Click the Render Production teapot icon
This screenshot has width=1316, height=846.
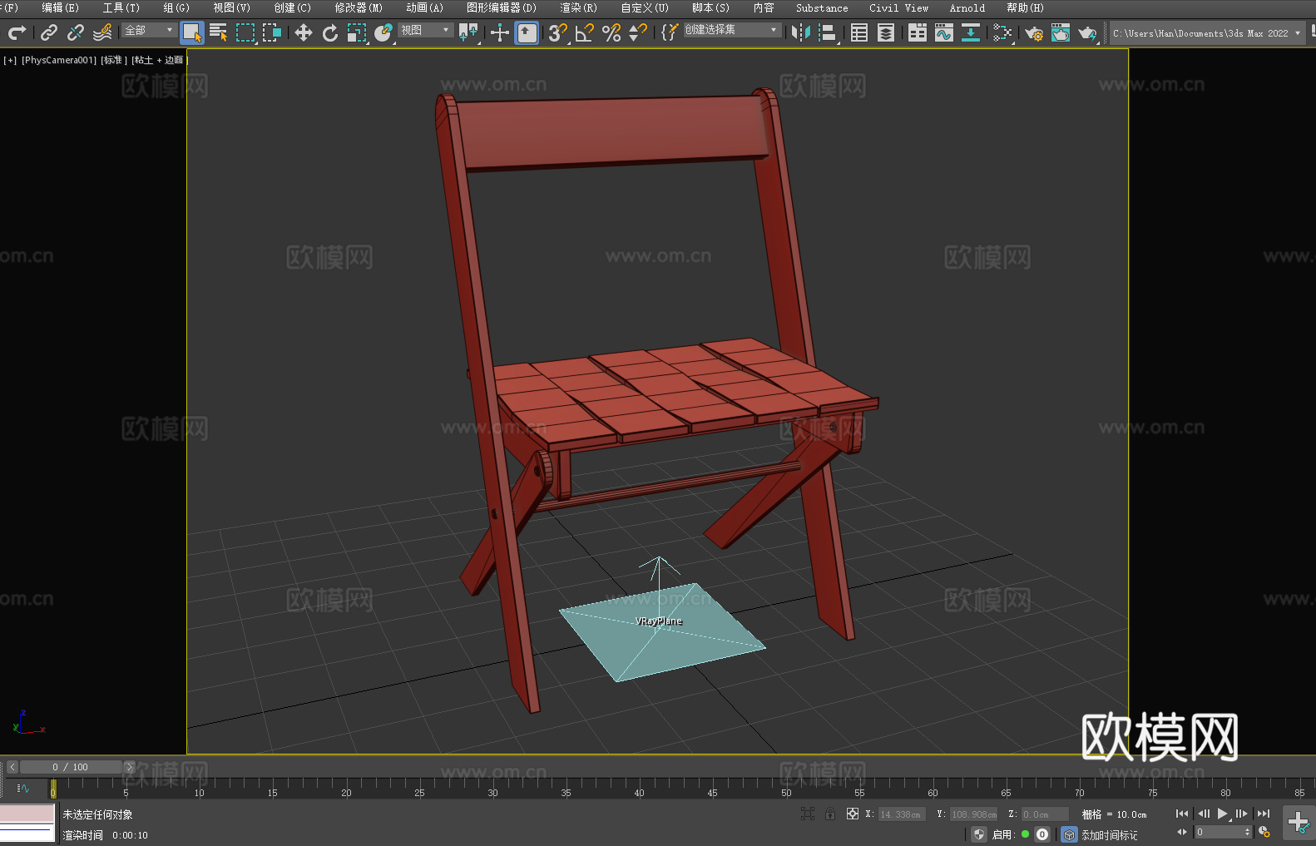coord(1087,32)
